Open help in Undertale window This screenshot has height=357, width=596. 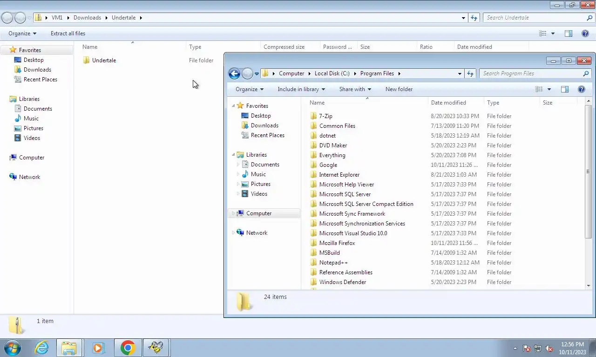[585, 33]
